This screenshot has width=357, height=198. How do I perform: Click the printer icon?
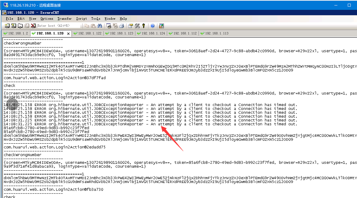(122, 26)
